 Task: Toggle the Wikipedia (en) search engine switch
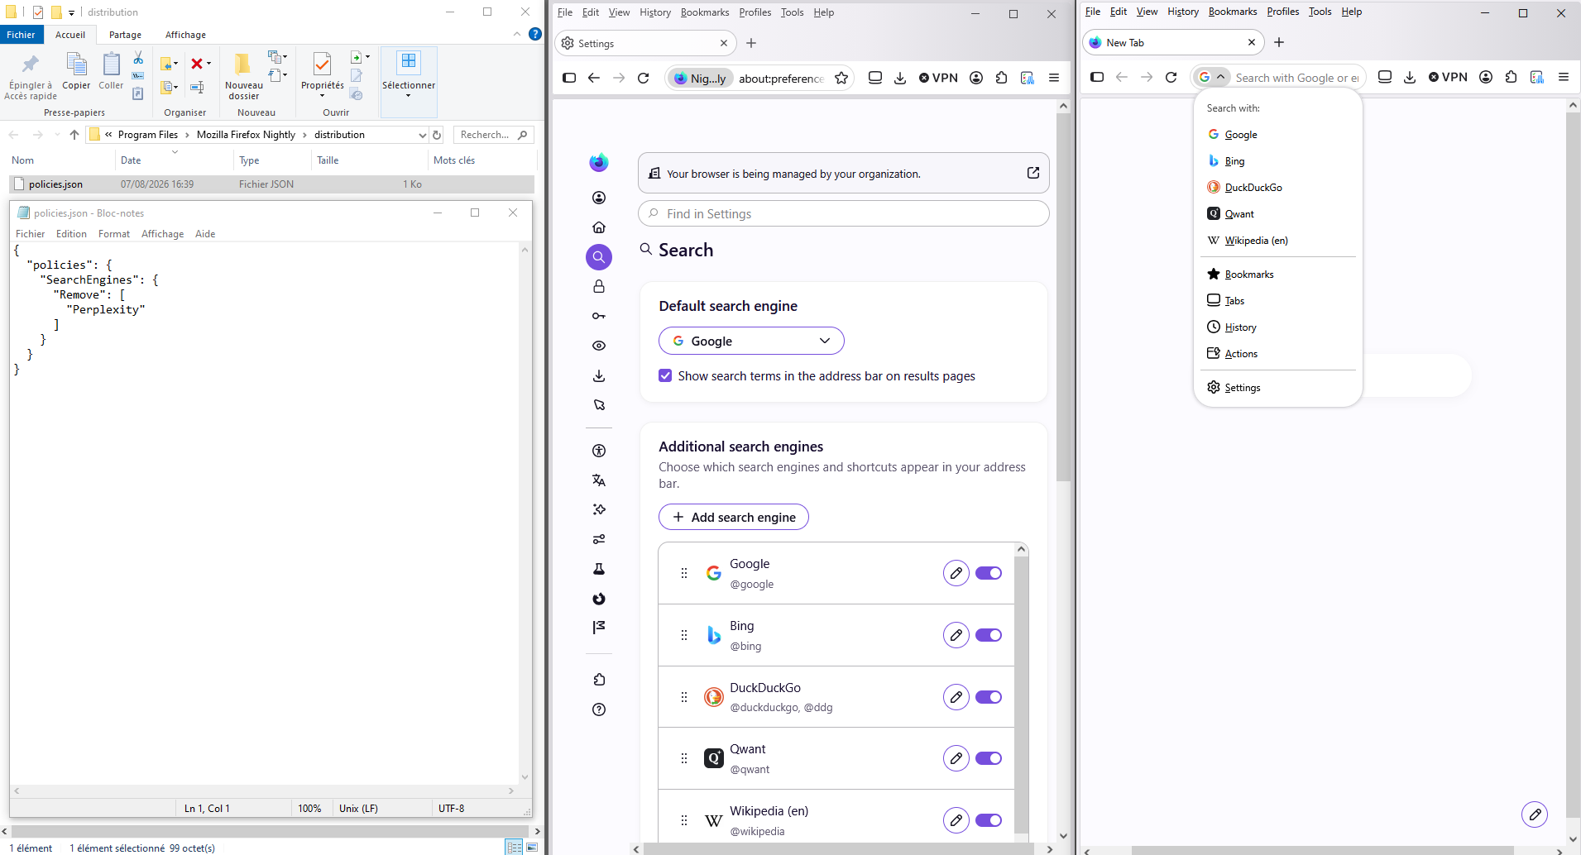click(989, 820)
